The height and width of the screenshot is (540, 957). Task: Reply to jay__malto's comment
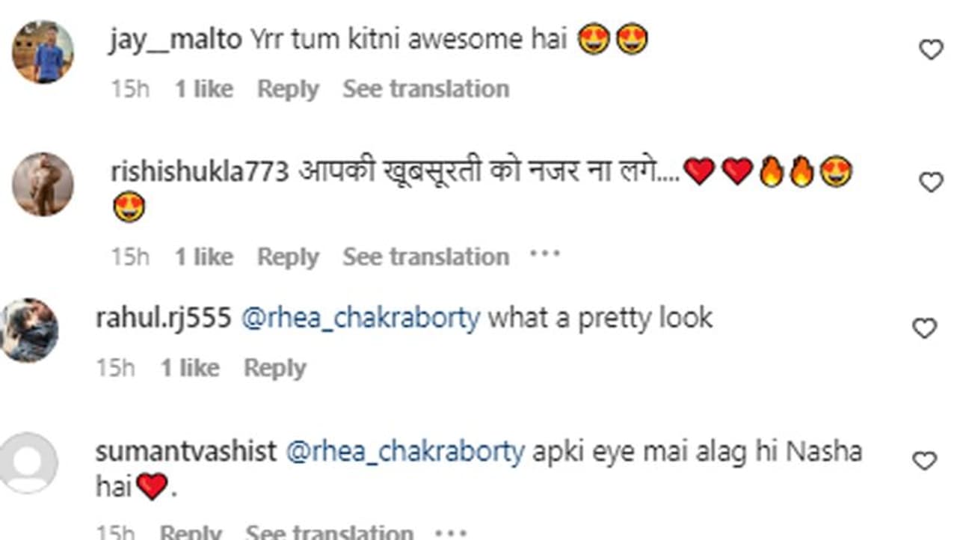[288, 89]
